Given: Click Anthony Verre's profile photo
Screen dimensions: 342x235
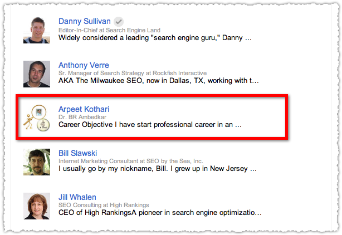Looking at the screenshot, I should [37, 74].
